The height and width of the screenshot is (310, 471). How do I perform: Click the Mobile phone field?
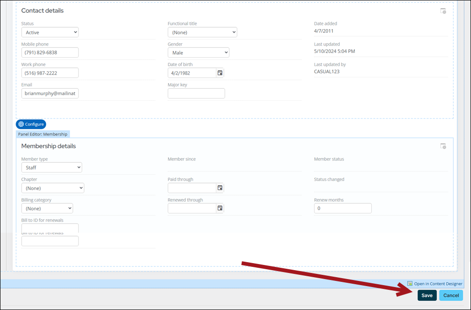click(50, 53)
